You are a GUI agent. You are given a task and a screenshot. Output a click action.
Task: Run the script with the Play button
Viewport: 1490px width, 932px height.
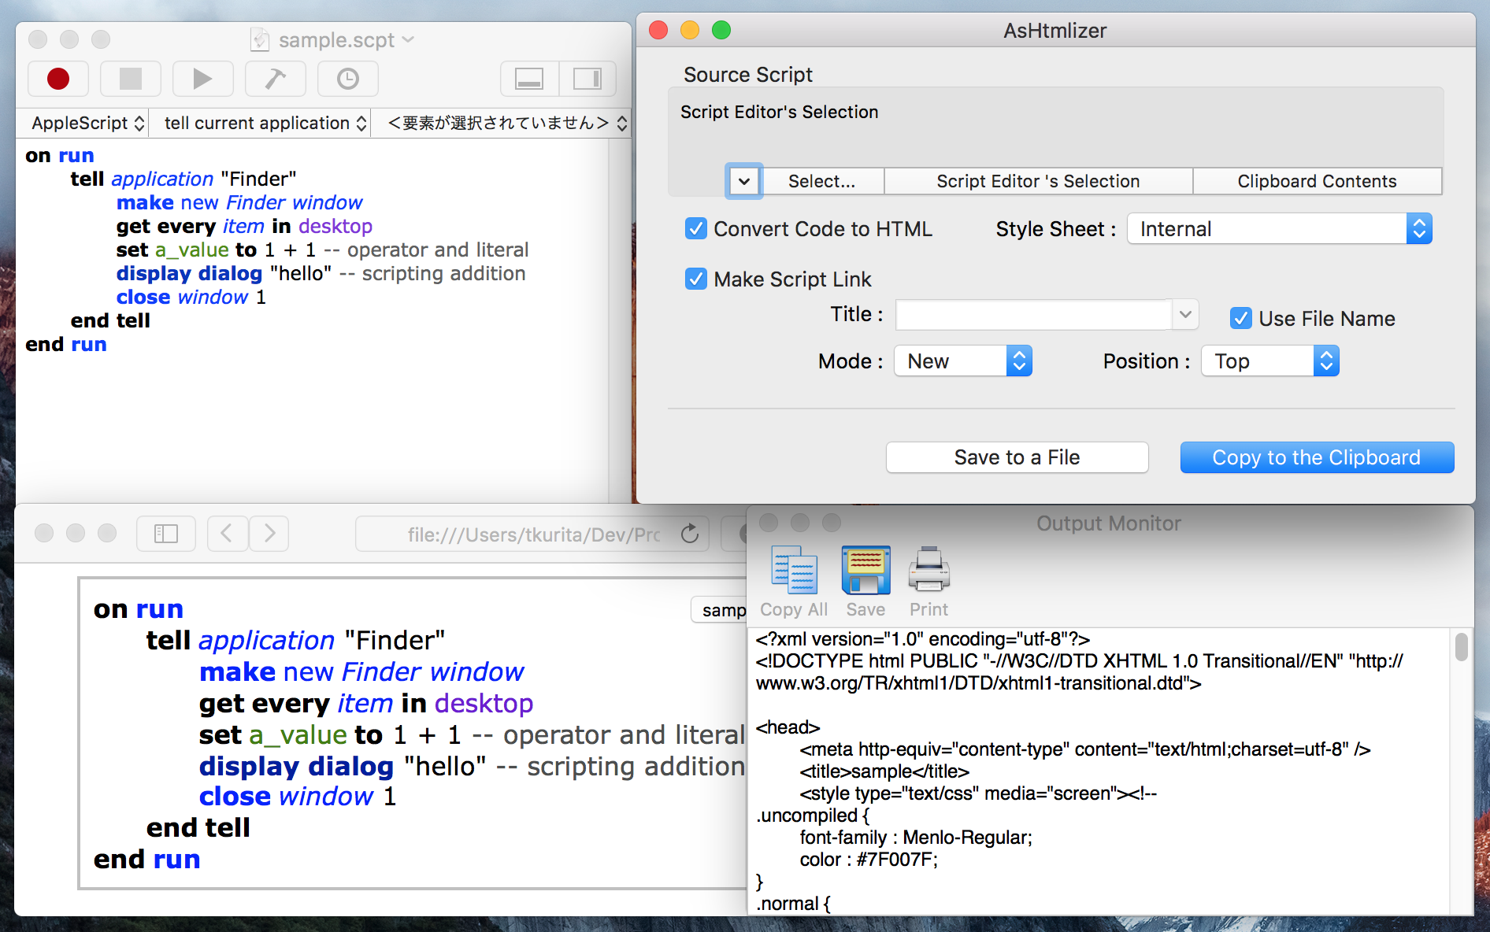click(x=202, y=79)
